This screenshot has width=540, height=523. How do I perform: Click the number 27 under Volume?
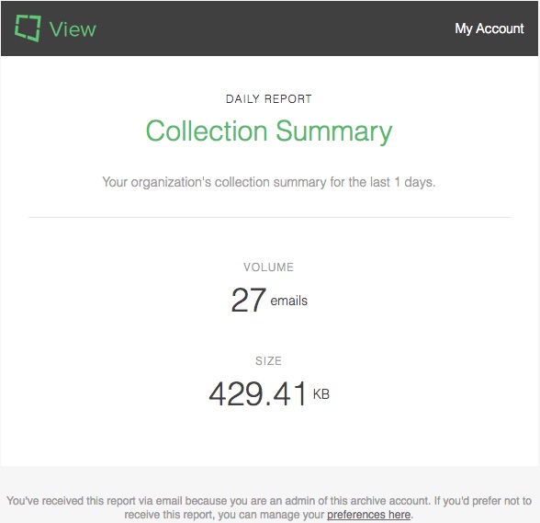click(249, 300)
